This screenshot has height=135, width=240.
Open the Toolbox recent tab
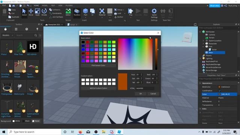point(27,29)
